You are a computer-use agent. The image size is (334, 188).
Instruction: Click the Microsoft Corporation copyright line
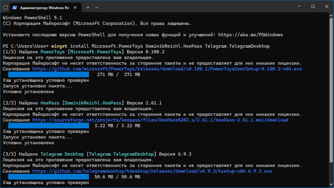click(x=97, y=23)
